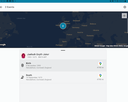Open location status icon in system bar
The height and width of the screenshot is (102, 128).
[x=113, y=1]
